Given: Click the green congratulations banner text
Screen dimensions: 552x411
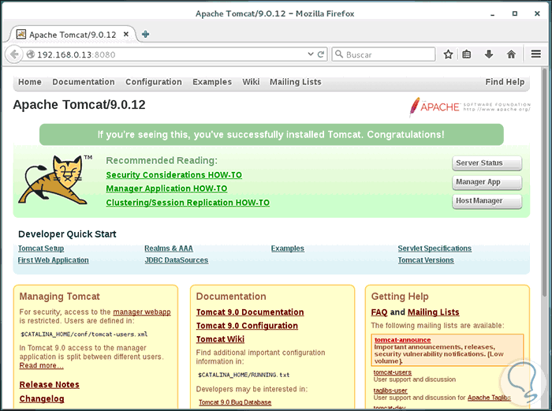Looking at the screenshot, I should (x=271, y=135).
